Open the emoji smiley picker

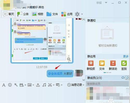coord(10,85)
